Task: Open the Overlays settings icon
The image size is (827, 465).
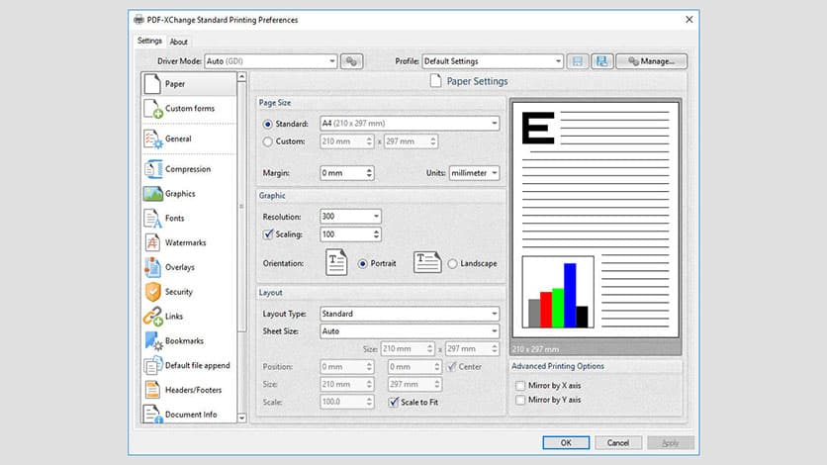Action: click(x=152, y=267)
